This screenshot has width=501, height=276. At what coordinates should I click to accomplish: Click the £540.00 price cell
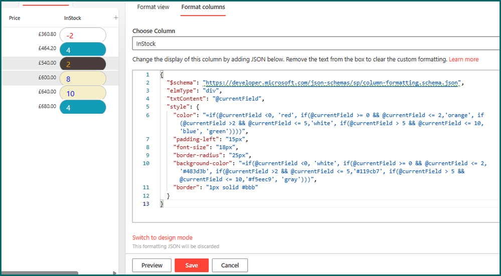pyautogui.click(x=47, y=63)
